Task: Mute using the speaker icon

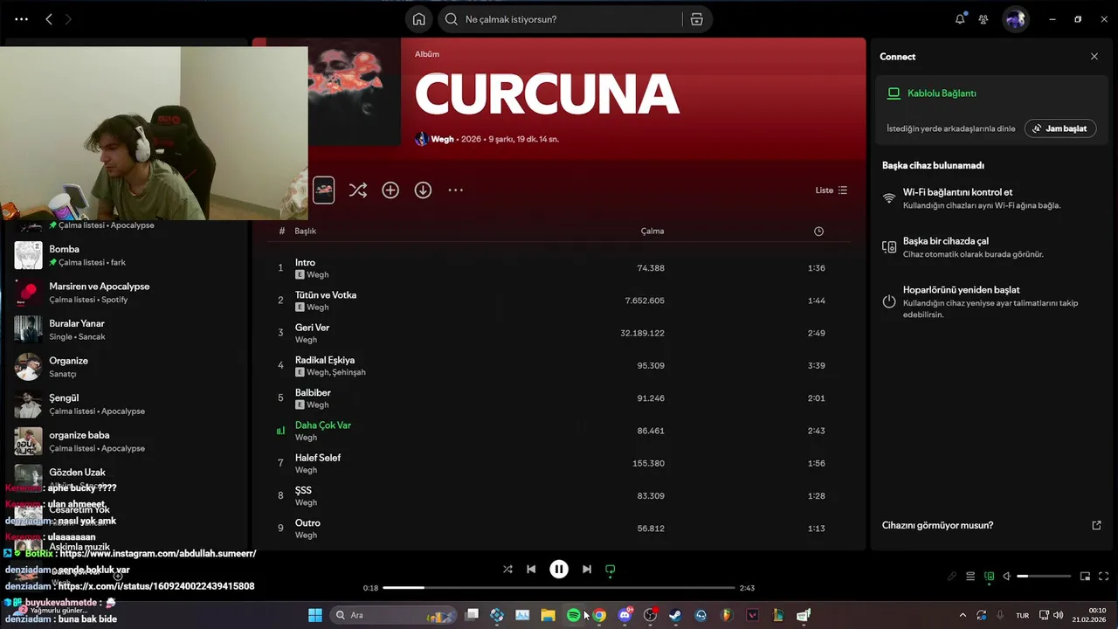Action: (1007, 577)
